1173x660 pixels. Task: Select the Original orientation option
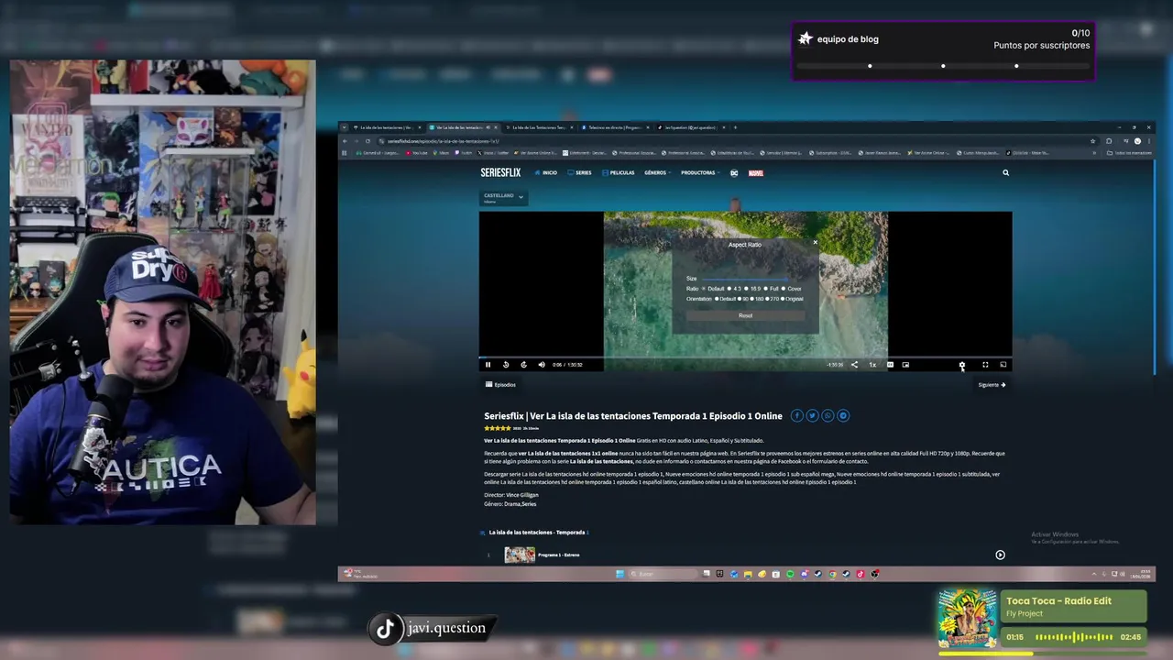[783, 299]
